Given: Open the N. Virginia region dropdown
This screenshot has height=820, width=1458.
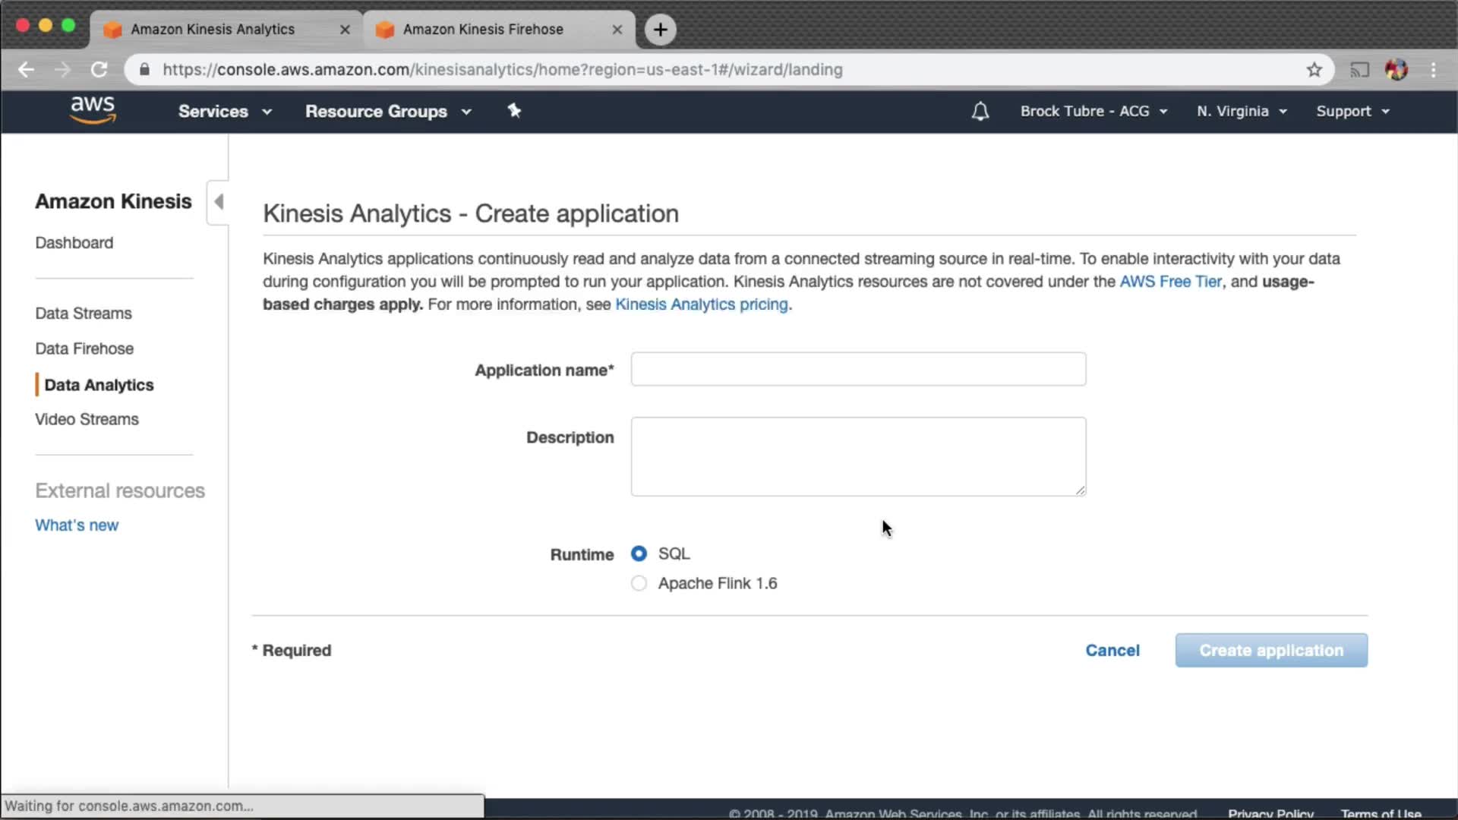Looking at the screenshot, I should pos(1242,112).
